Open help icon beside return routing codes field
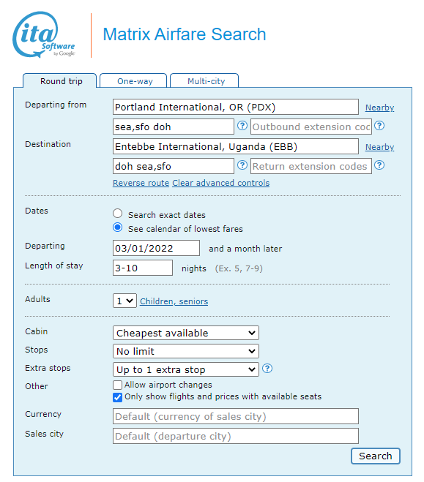Screen dimensions: 424x482 coord(242,165)
